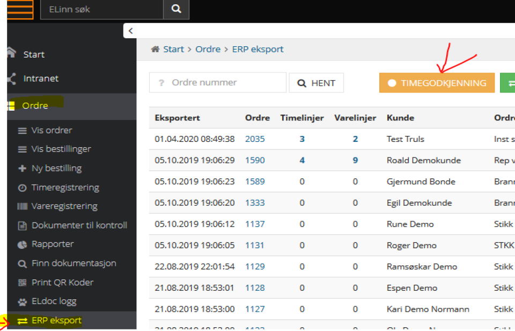The width and height of the screenshot is (515, 331).
Task: Click the Finn dokumentasjon search icon
Action: pos(22,264)
